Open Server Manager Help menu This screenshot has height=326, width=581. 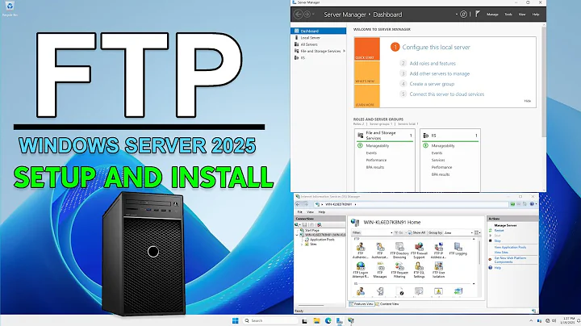point(536,15)
